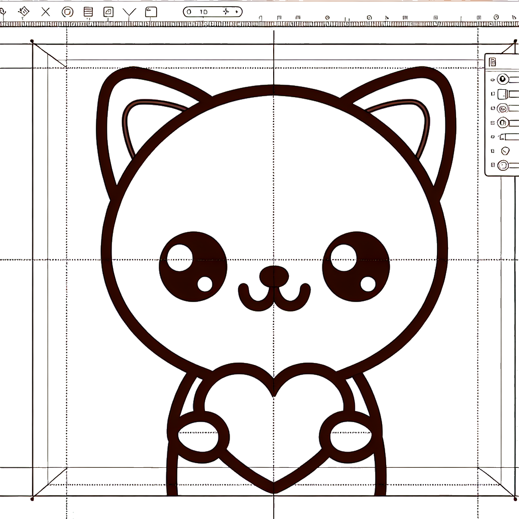Select the circled rounded-square shape tool
The width and height of the screenshot is (519, 519).
pos(67,12)
